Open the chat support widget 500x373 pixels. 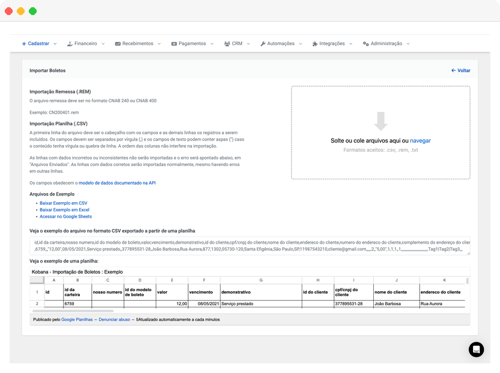477,350
